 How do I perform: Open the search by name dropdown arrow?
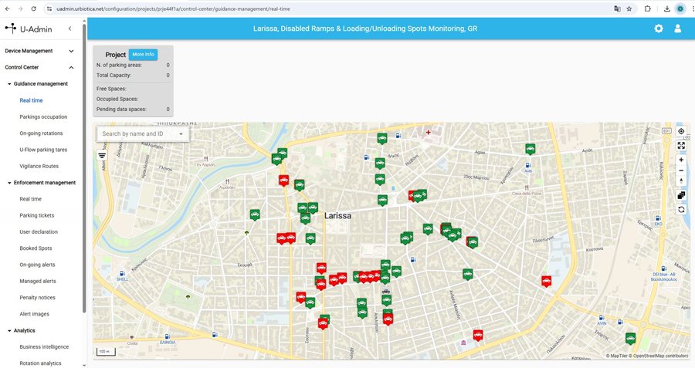181,134
